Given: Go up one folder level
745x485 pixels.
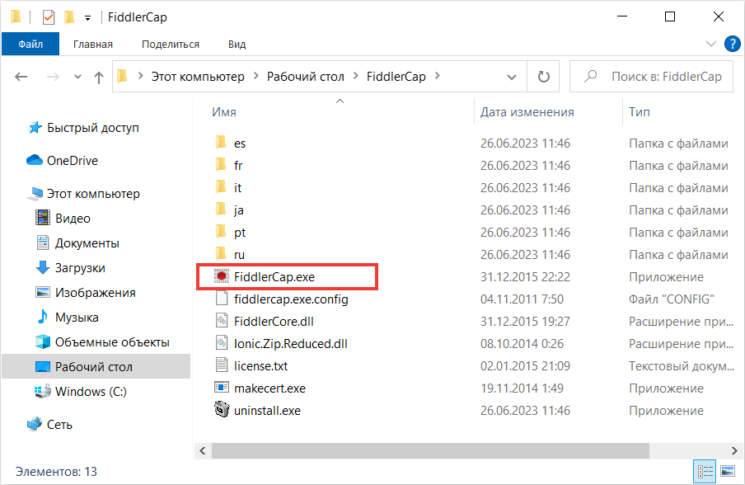Looking at the screenshot, I should pos(98,77).
